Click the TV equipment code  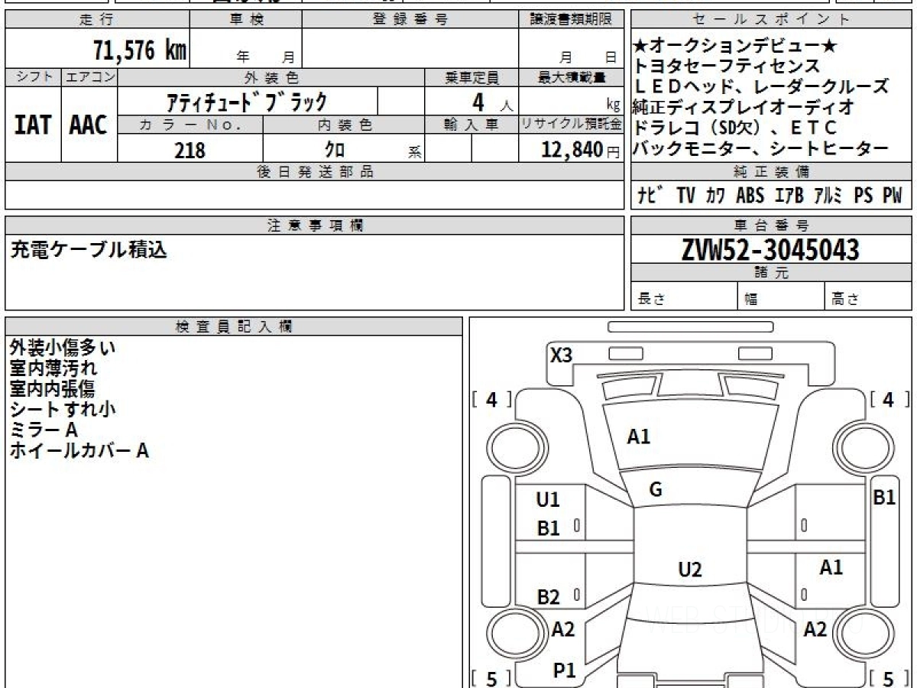pos(685,196)
